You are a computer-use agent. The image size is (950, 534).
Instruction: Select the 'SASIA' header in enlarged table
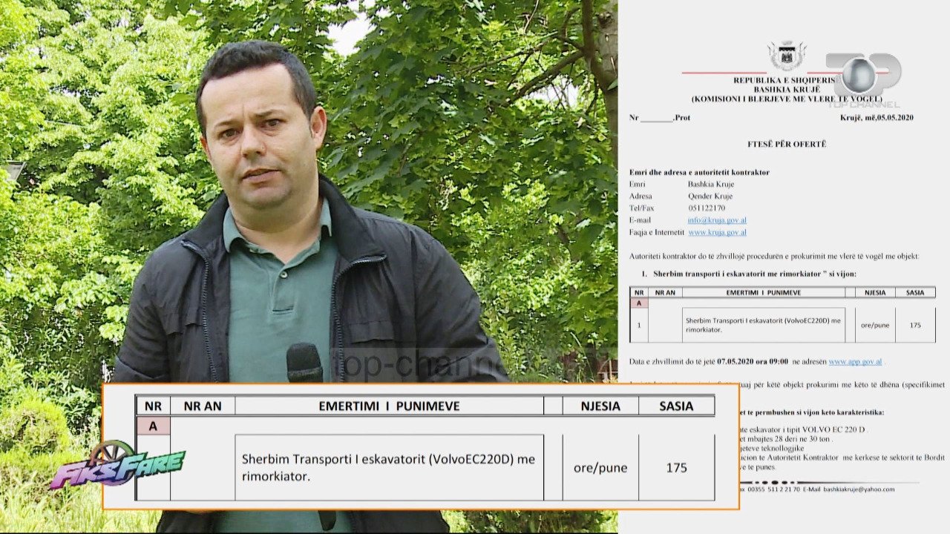click(x=676, y=406)
